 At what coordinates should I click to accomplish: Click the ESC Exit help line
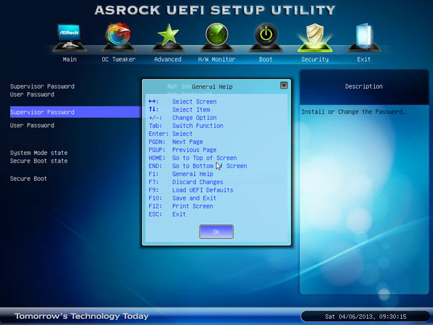167,214
